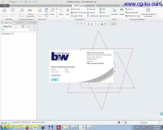Screen dimensions: 163x130
Task: Switch to the Framework tab
Action: pyautogui.click(x=90, y=5)
